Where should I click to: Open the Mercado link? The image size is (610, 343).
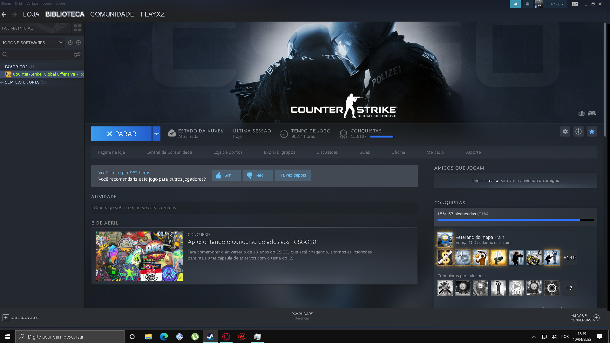click(x=435, y=152)
